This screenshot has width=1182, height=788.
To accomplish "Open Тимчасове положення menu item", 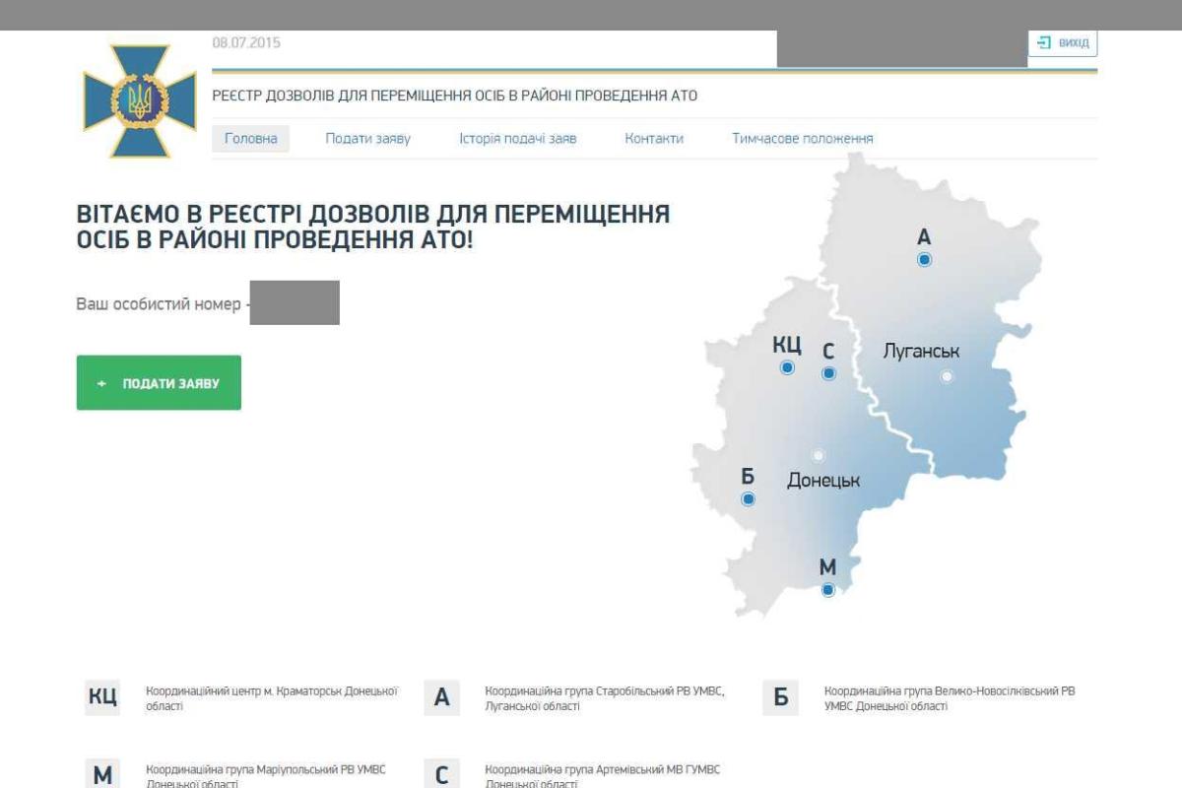I will [802, 139].
